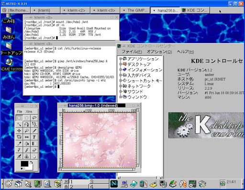The image size is (245, 190).
Task: Open the K application launcher in panel
Action: (8, 184)
